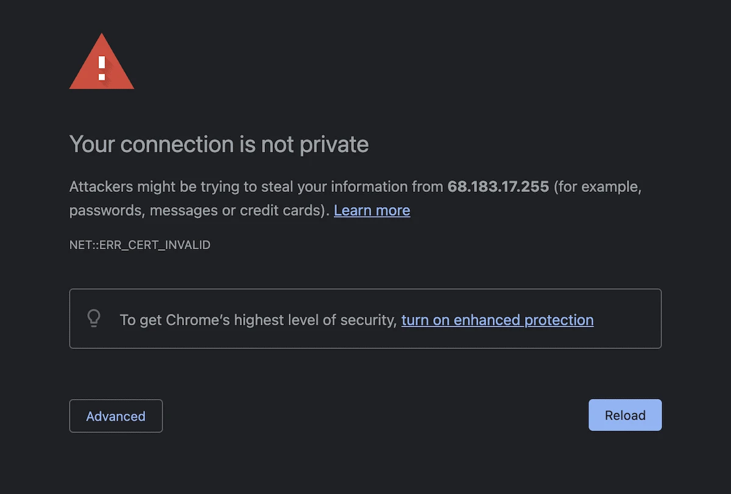Open the Advanced options
This screenshot has width=731, height=494.
116,416
